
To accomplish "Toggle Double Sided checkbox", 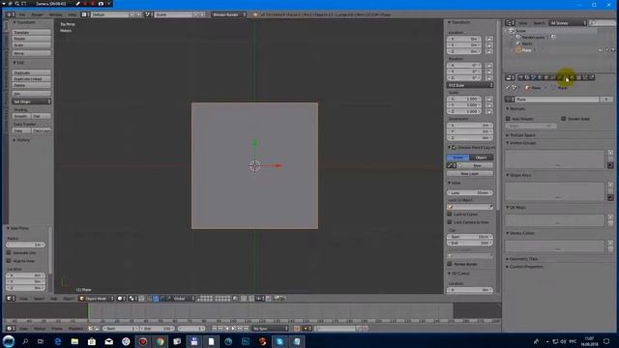I will pyautogui.click(x=563, y=118).
